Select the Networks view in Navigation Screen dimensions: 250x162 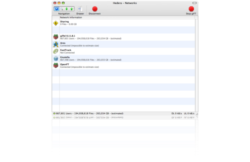point(56,8)
